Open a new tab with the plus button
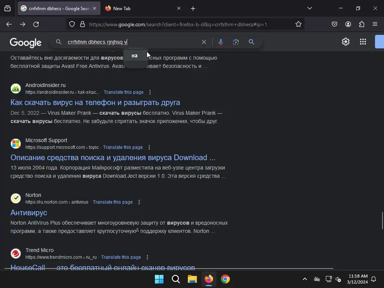 [x=193, y=9]
